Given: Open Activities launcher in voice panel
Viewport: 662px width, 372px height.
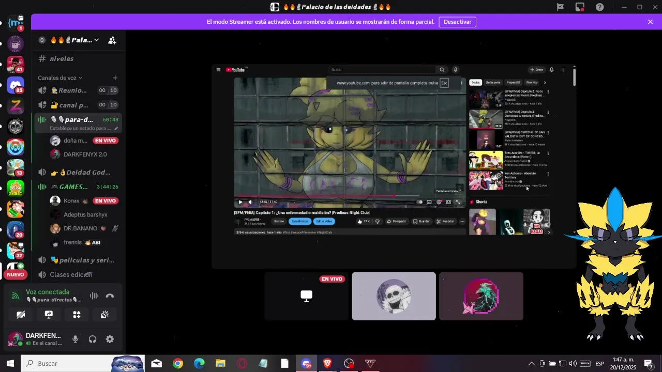Looking at the screenshot, I should [x=77, y=315].
